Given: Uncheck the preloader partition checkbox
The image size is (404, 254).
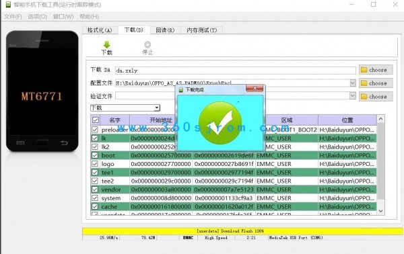Looking at the screenshot, I should (x=95, y=130).
